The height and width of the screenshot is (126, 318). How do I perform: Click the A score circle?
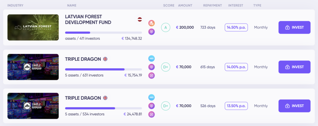click(166, 27)
